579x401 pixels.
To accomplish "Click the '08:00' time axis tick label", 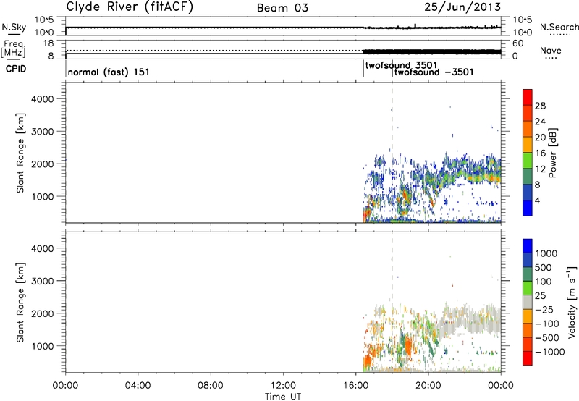I will pos(211,386).
